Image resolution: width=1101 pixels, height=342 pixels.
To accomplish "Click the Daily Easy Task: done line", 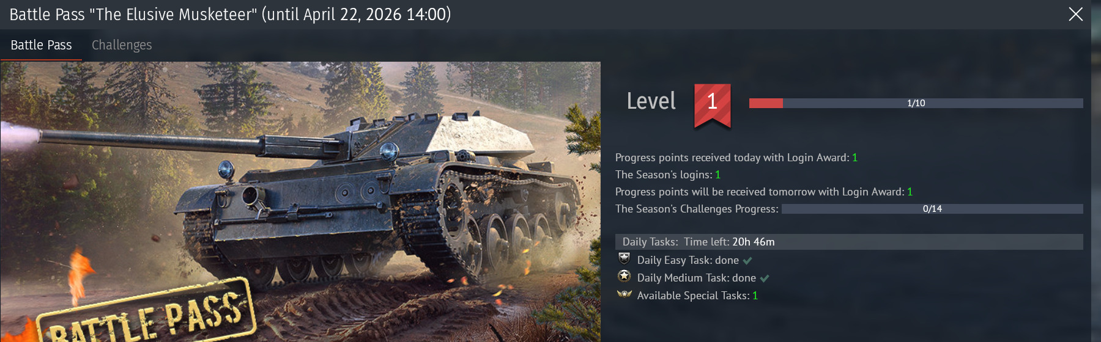I will click(688, 260).
